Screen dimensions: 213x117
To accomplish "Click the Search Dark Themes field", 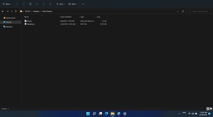I will tap(199, 12).
